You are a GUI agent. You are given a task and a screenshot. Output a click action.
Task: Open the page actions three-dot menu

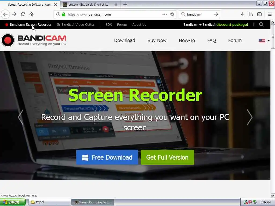coord(165,14)
